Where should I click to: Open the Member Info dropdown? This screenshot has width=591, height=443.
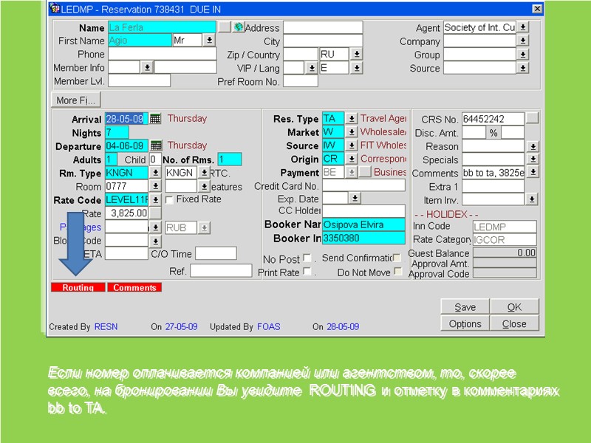[x=147, y=68]
